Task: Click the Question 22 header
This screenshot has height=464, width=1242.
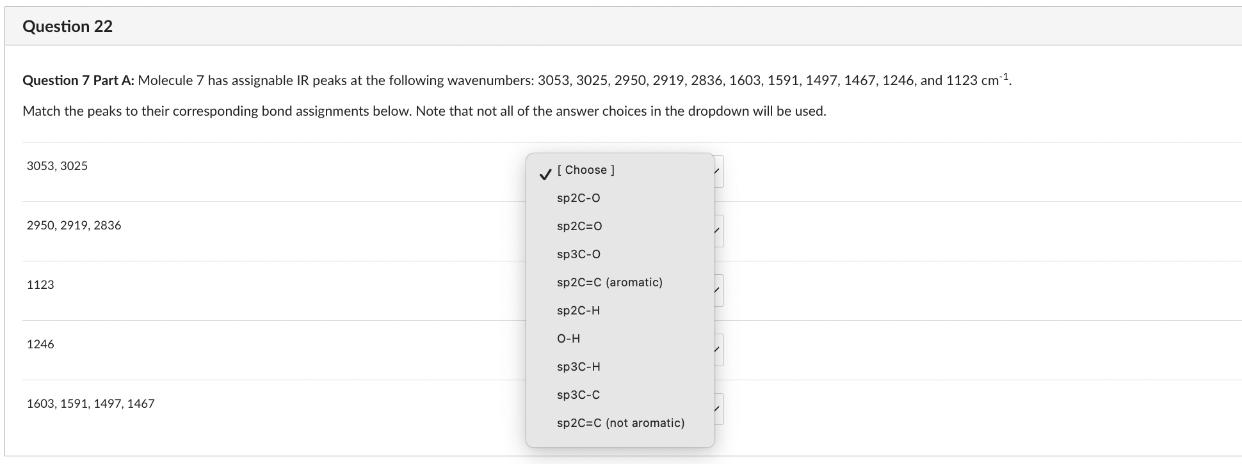Action: tap(67, 26)
